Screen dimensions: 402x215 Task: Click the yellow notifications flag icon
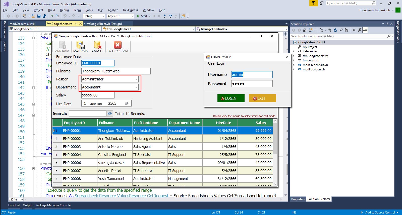(313, 3)
